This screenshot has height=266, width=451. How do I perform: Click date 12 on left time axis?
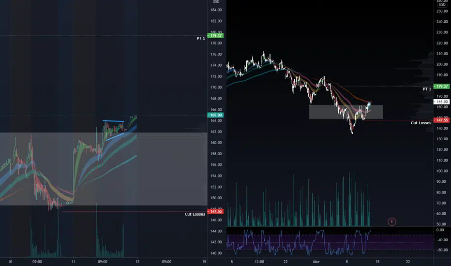click(x=137, y=262)
